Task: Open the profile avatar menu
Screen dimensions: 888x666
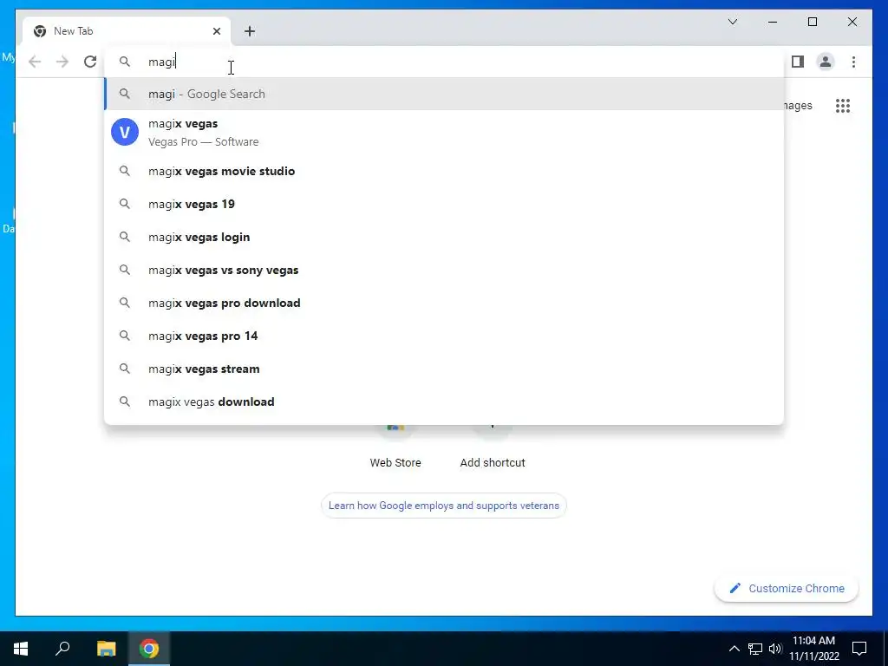Action: click(x=826, y=62)
